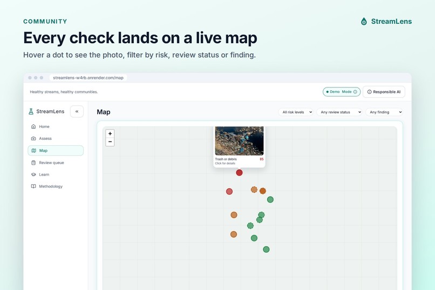The height and width of the screenshot is (290, 435).
Task: Click 'Trash or debris' popup label
Action: tap(226, 159)
